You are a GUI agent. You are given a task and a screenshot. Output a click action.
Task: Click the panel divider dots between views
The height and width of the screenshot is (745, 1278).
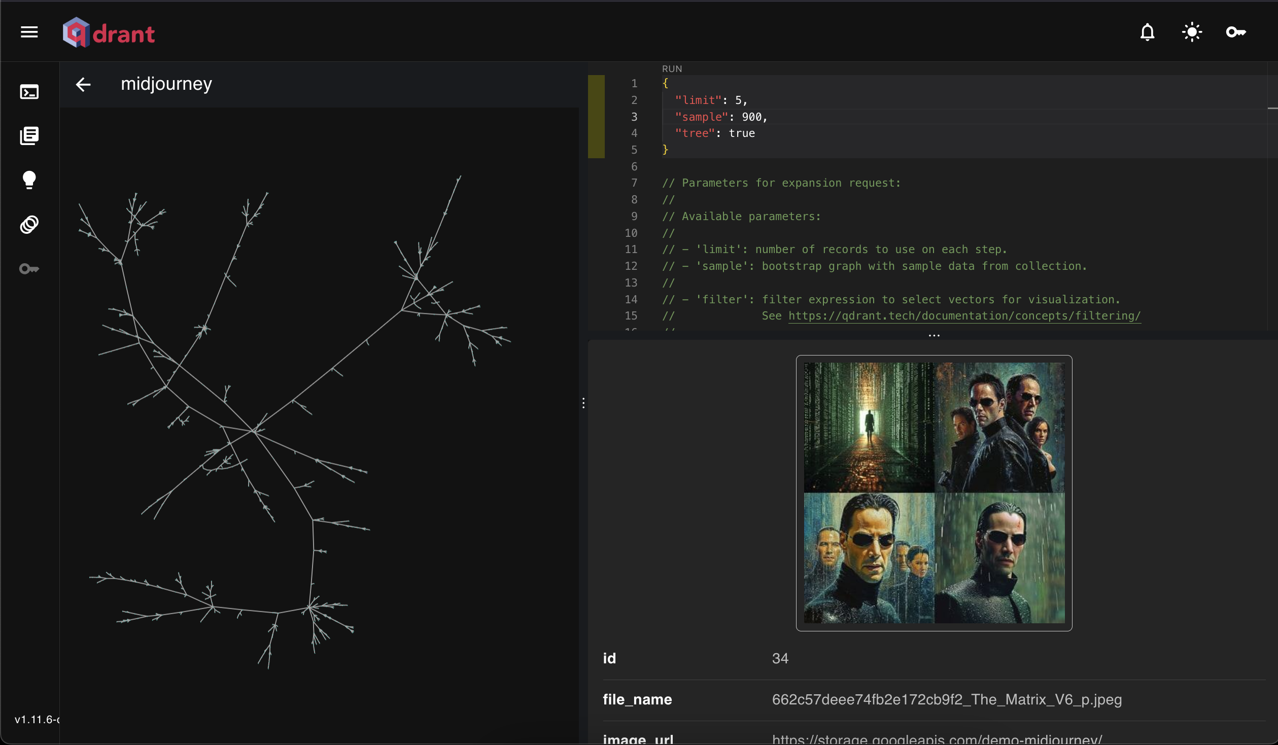(583, 403)
